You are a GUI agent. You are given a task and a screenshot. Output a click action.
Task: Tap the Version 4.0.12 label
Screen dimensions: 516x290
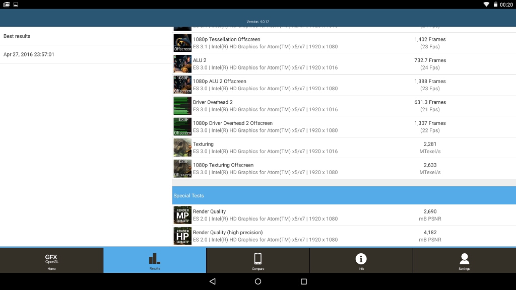coord(258,22)
